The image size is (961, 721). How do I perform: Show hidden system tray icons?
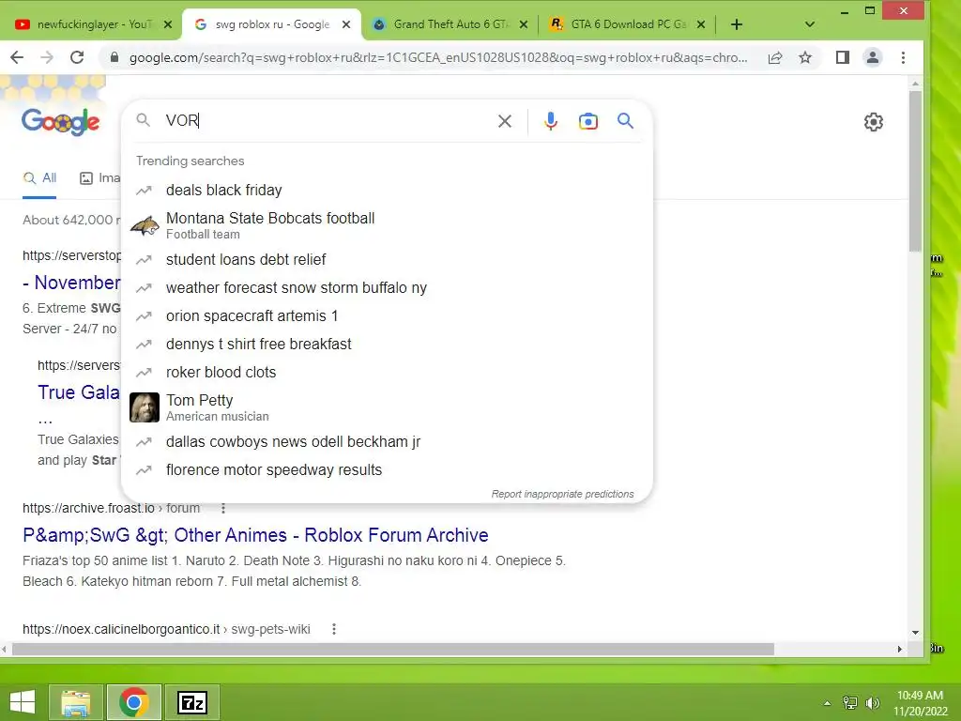828,703
